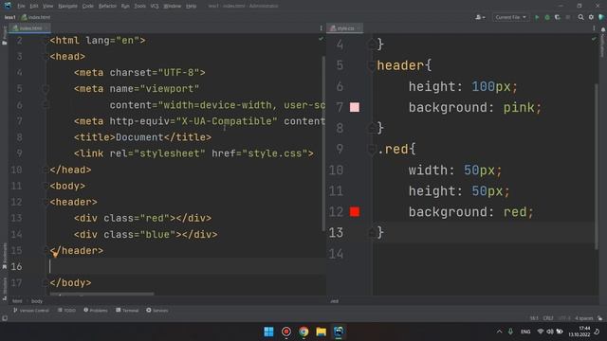Click the vertical scrollbar of the HTML editor

(323, 144)
